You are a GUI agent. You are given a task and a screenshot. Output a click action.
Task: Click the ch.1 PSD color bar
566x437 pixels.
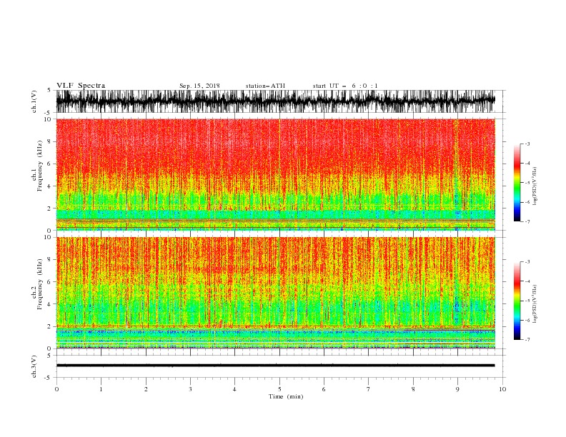517,183
